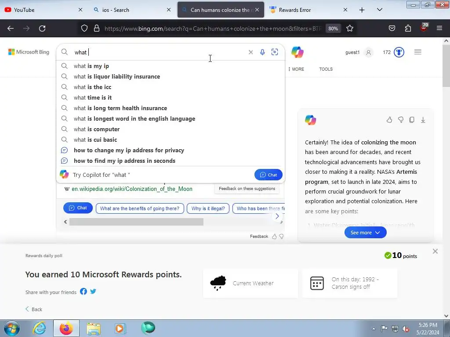Click the guest1 profile avatar icon

[369, 52]
